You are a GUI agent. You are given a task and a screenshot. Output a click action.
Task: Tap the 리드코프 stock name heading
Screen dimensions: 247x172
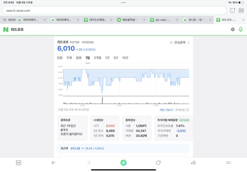coord(63,42)
